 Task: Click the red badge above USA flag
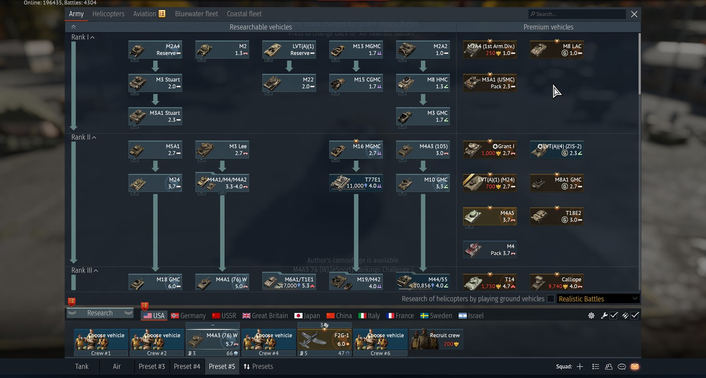pos(145,306)
